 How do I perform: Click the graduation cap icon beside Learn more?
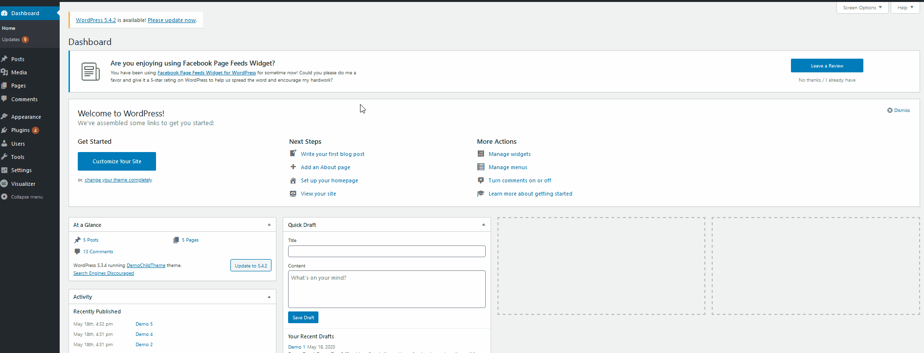pyautogui.click(x=481, y=194)
